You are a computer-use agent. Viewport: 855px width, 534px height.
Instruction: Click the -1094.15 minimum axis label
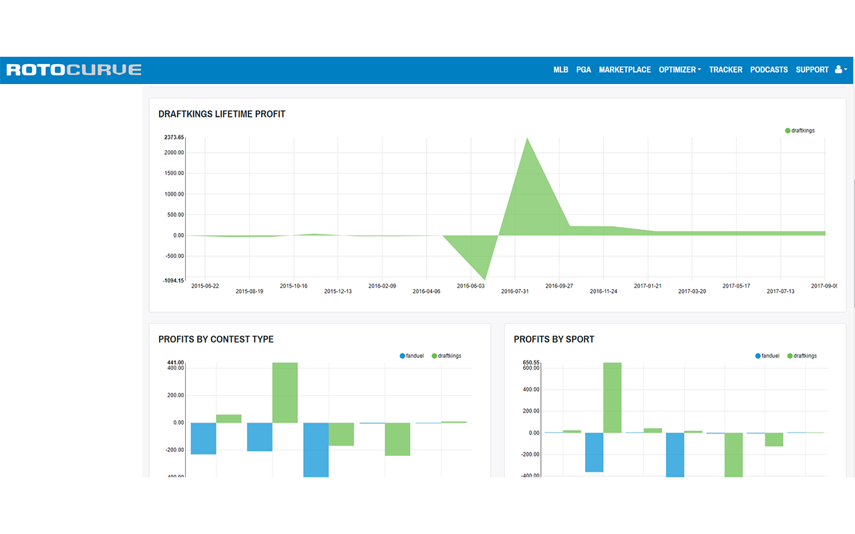click(173, 280)
